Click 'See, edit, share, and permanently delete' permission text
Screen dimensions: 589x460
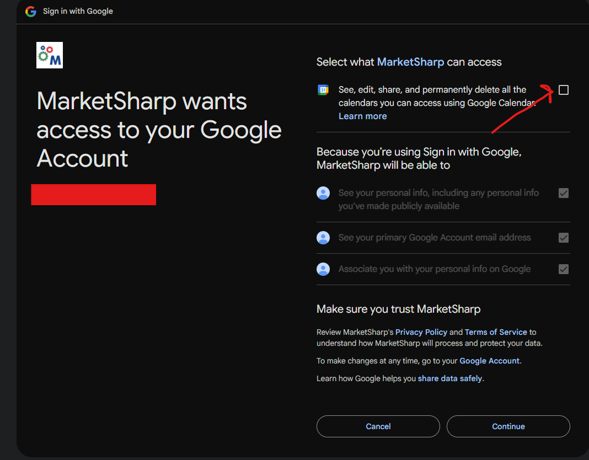[x=437, y=96]
